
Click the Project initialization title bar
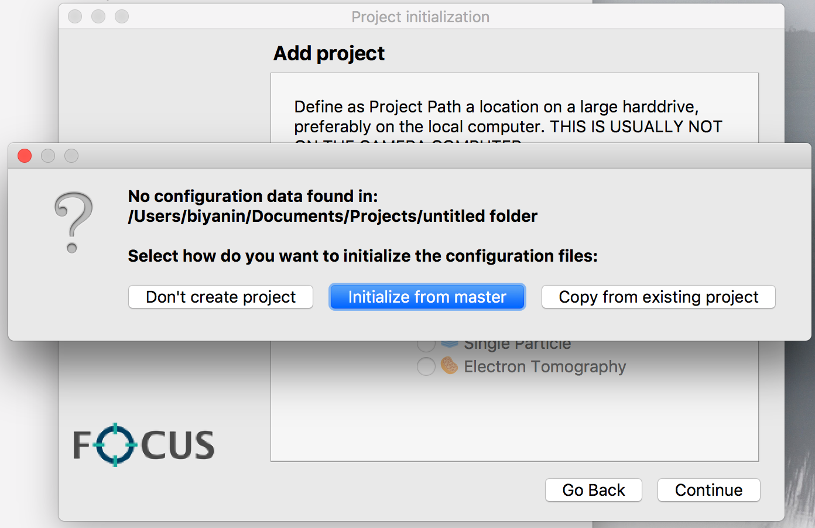coord(420,17)
